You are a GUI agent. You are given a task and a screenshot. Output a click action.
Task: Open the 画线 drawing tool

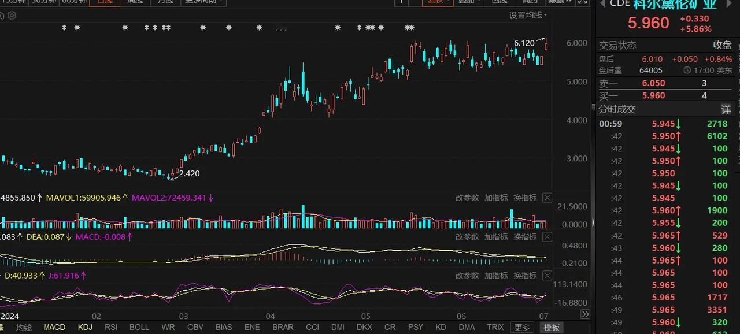point(499,2)
